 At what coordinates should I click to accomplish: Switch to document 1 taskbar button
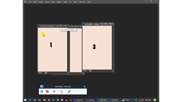tap(90, 100)
